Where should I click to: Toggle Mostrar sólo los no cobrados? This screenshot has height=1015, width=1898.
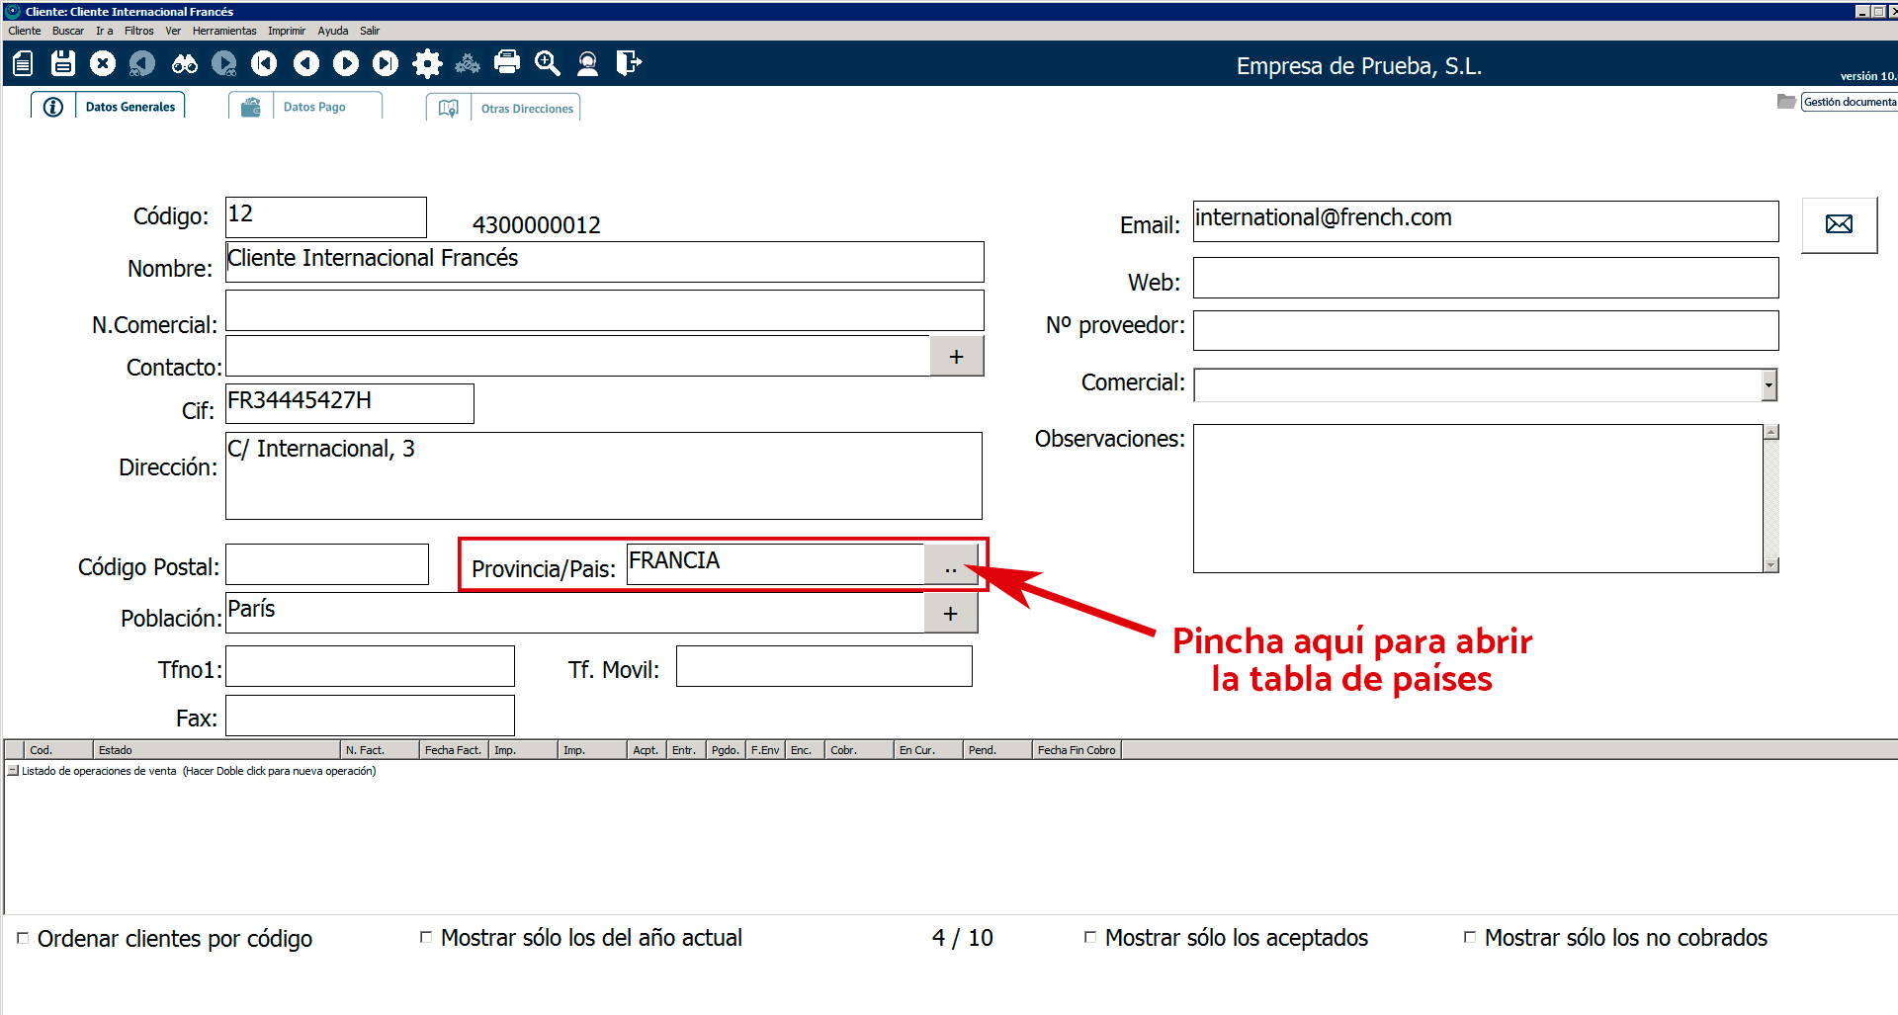point(1470,937)
